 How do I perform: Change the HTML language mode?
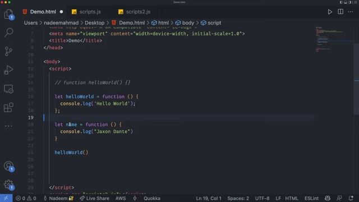[292, 198]
